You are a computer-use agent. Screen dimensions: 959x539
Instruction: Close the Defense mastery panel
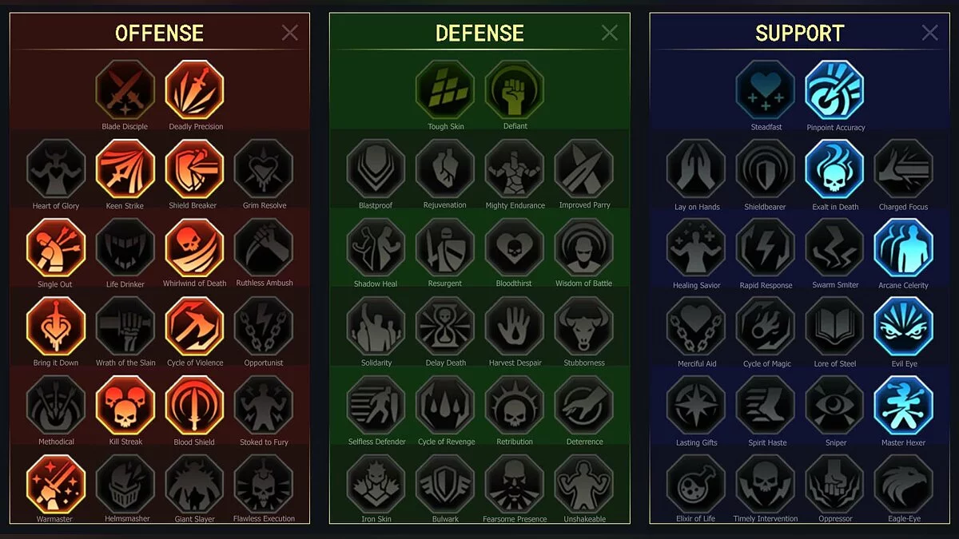610,33
